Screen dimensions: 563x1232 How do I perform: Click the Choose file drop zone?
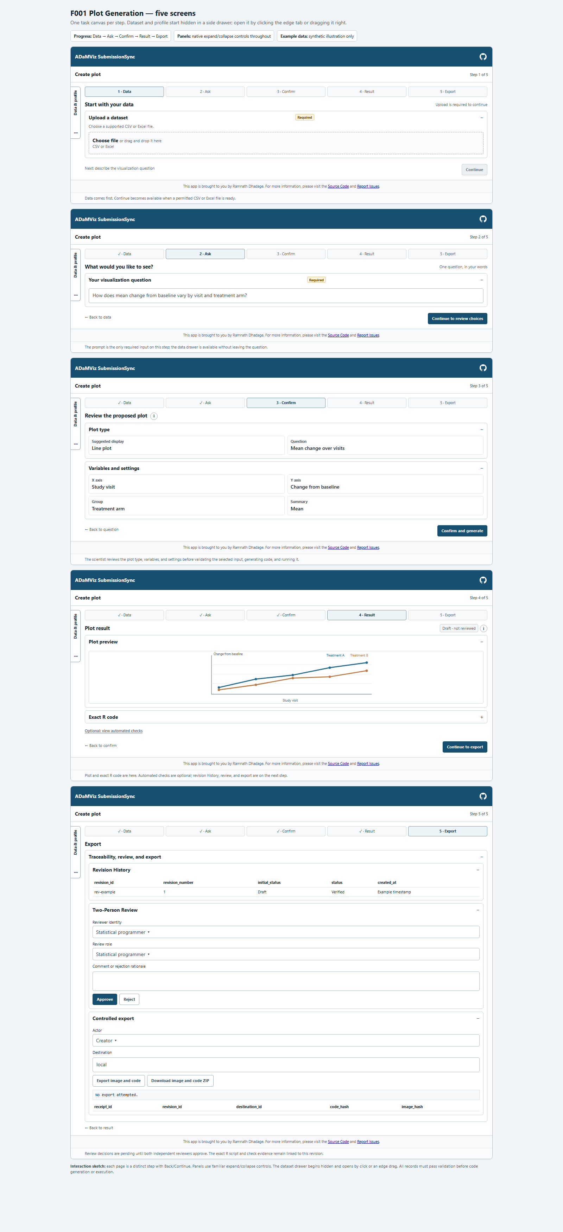[x=286, y=143]
